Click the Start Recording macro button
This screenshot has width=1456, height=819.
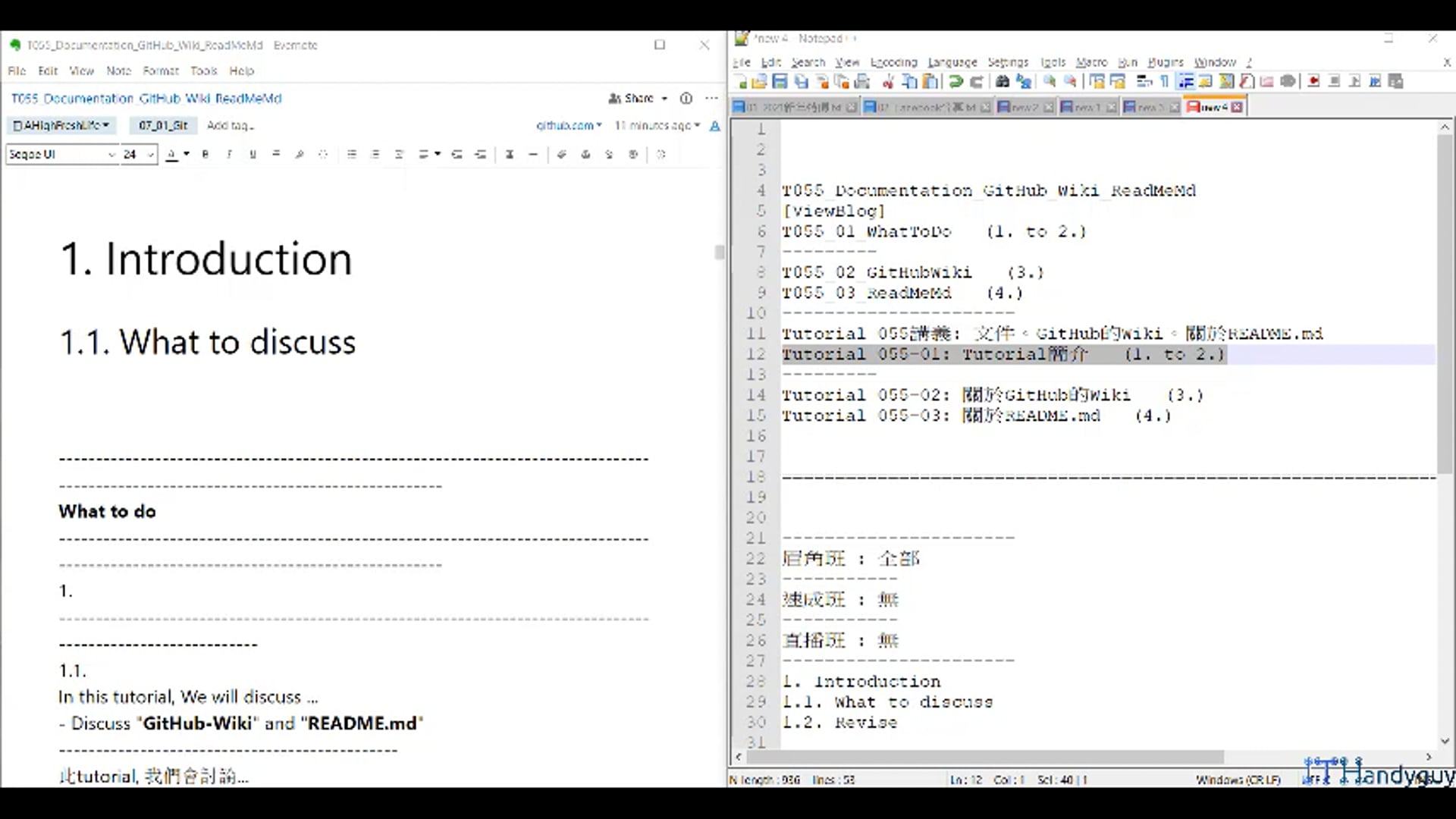[1314, 81]
